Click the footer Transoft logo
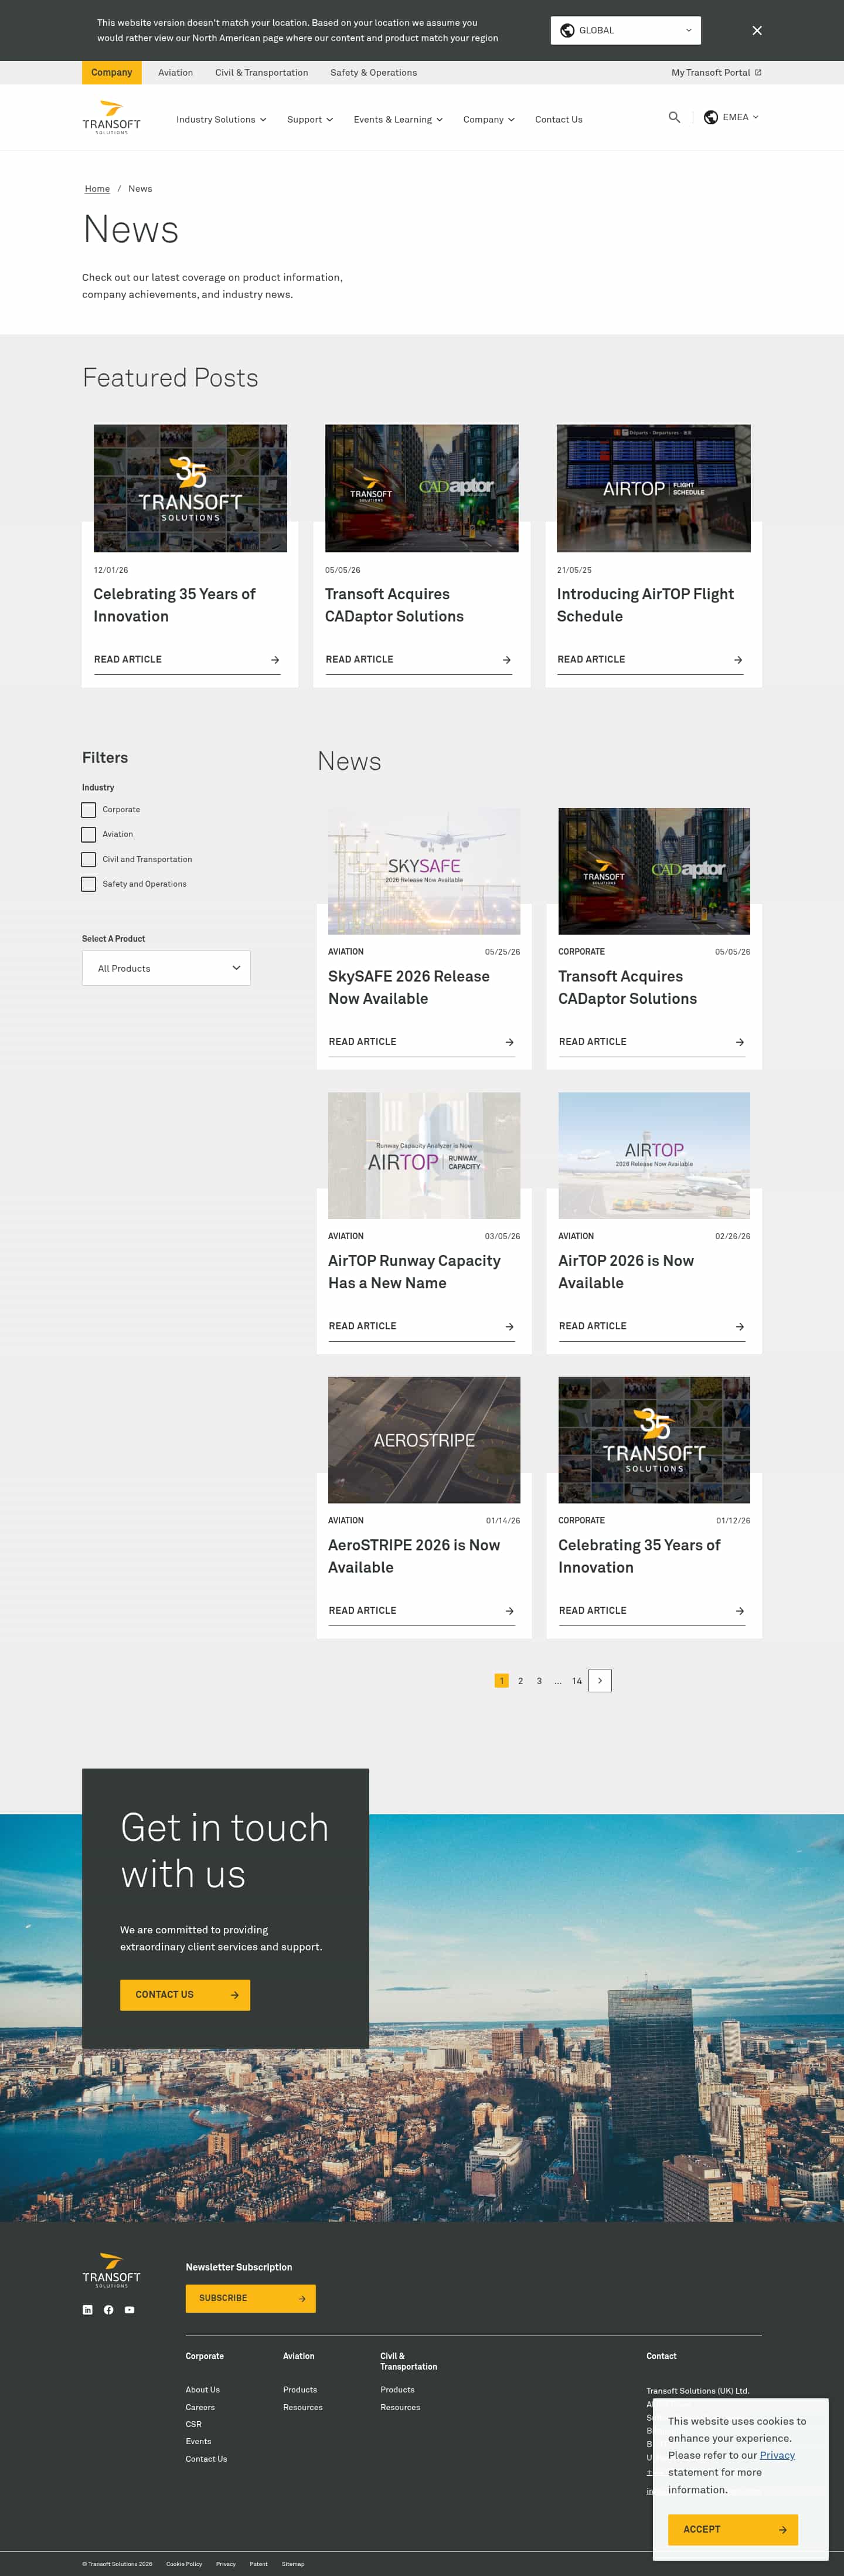Viewport: 844px width, 2576px height. 111,2270
